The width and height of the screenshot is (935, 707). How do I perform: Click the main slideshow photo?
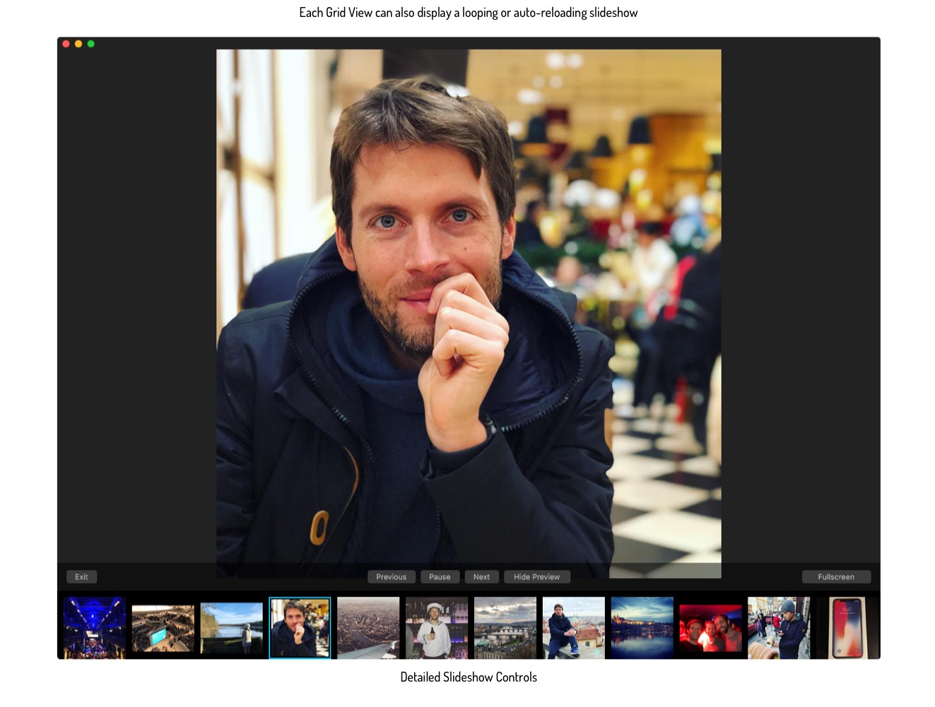coord(469,304)
